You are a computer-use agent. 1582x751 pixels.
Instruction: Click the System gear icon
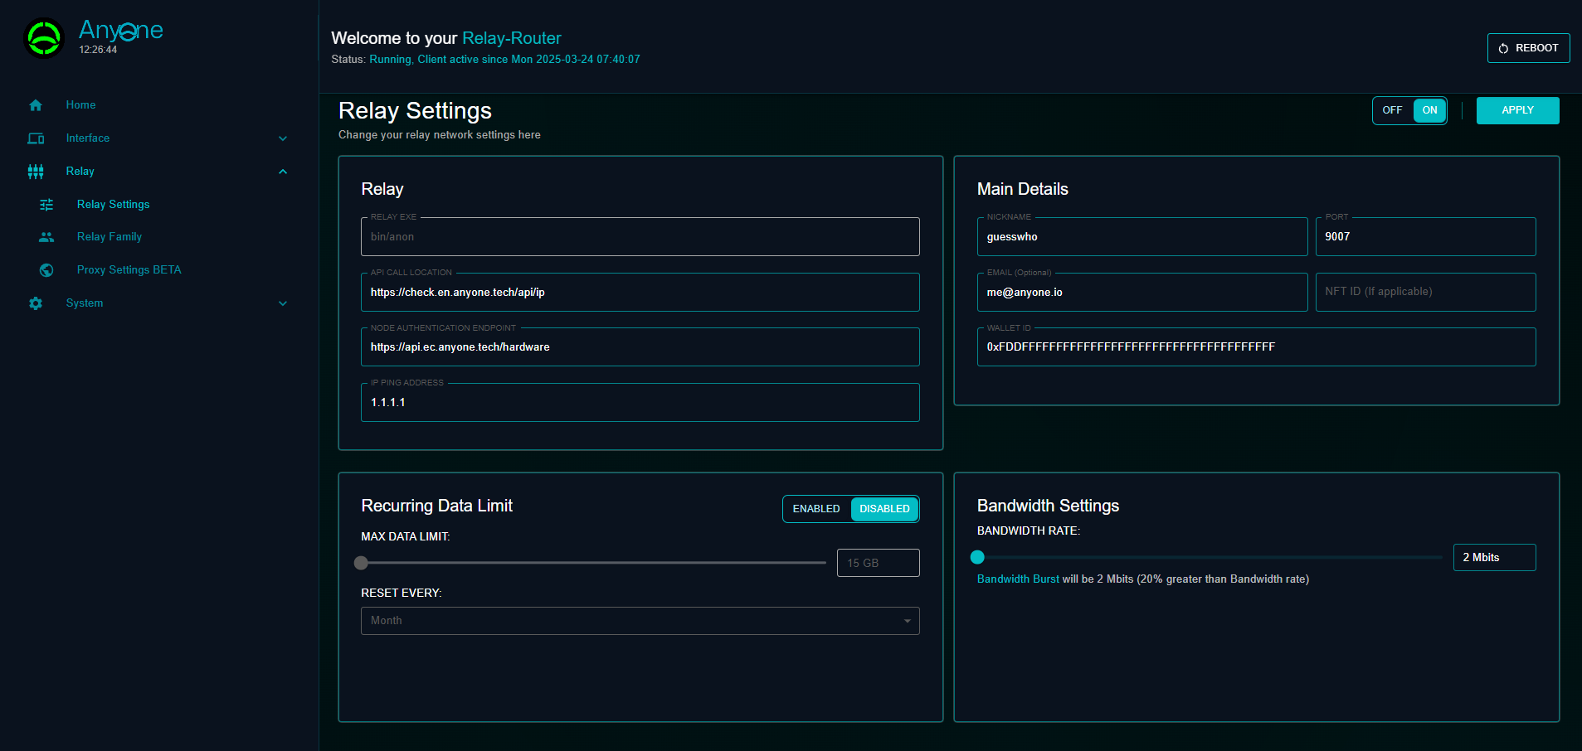(x=36, y=303)
